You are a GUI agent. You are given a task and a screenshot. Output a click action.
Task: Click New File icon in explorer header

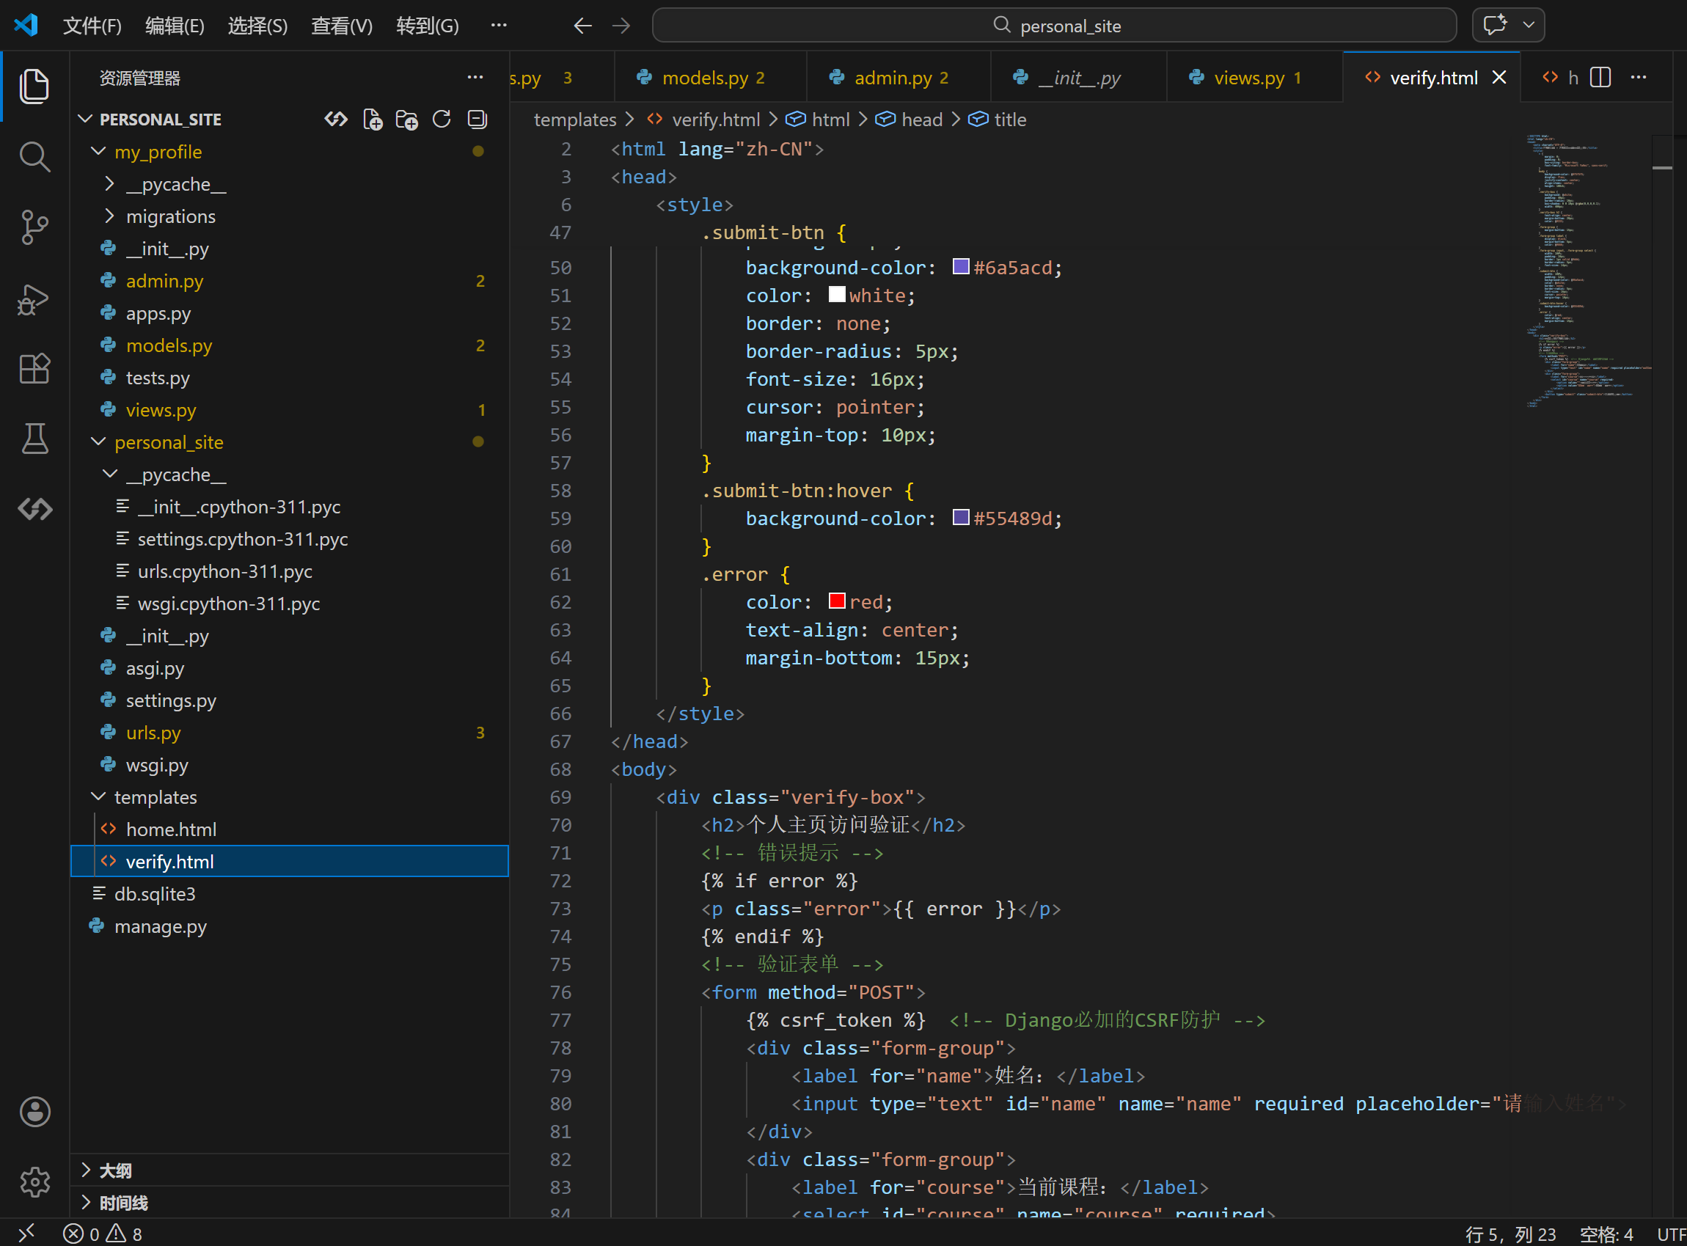pyautogui.click(x=373, y=119)
